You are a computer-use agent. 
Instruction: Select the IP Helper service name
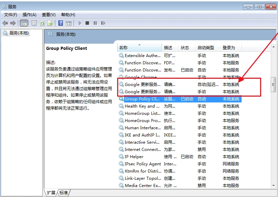[134, 156]
